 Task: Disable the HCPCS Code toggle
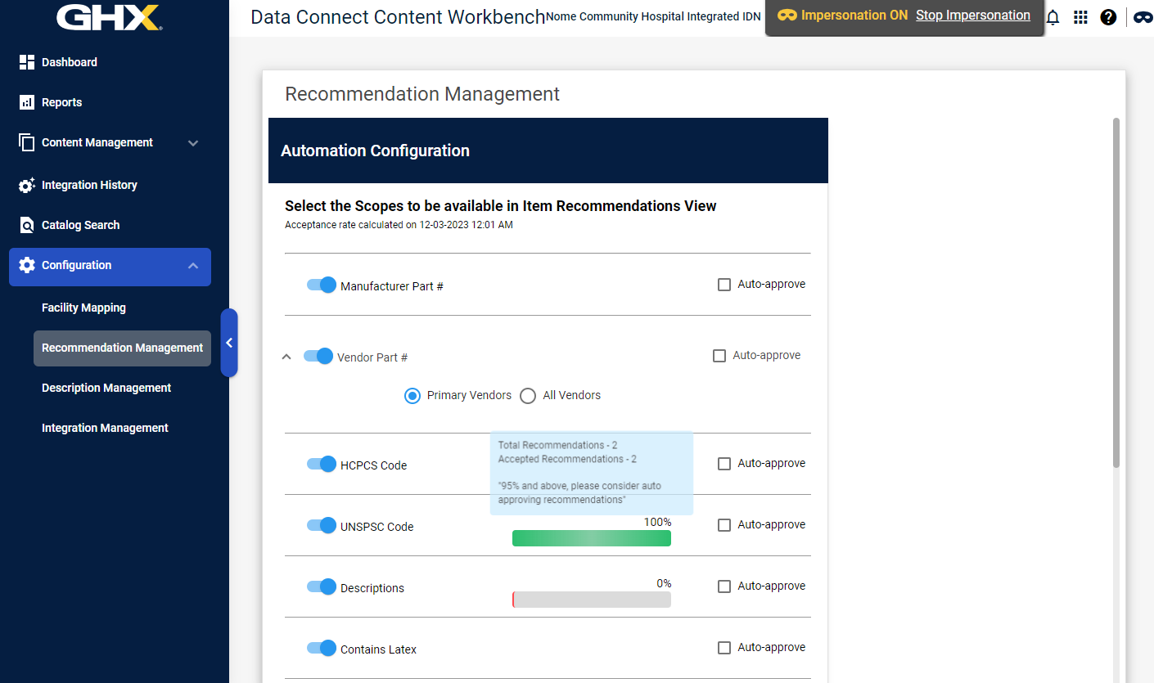click(x=322, y=464)
